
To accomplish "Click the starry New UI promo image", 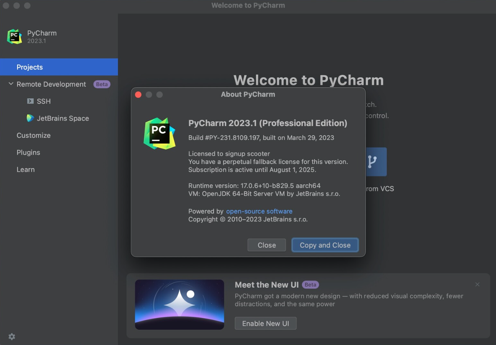I will (x=179, y=304).
